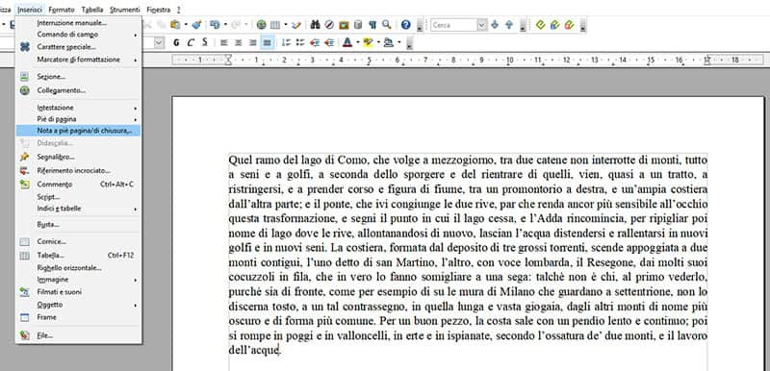This screenshot has width=770, height=371.
Task: Choose Riferimento incrociato menu entry
Action: click(x=78, y=170)
